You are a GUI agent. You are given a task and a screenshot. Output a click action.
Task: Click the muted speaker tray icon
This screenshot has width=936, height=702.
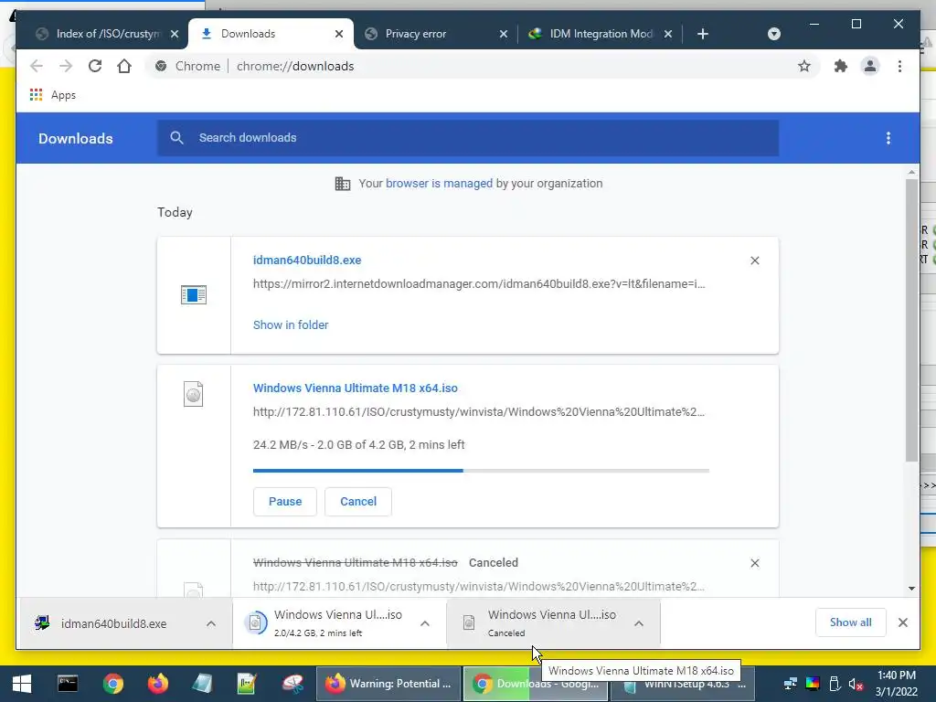click(856, 684)
